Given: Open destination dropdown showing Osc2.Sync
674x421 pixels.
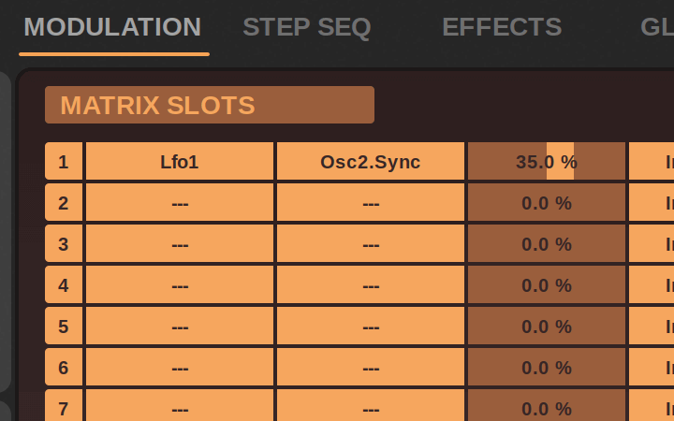Looking at the screenshot, I should click(371, 162).
